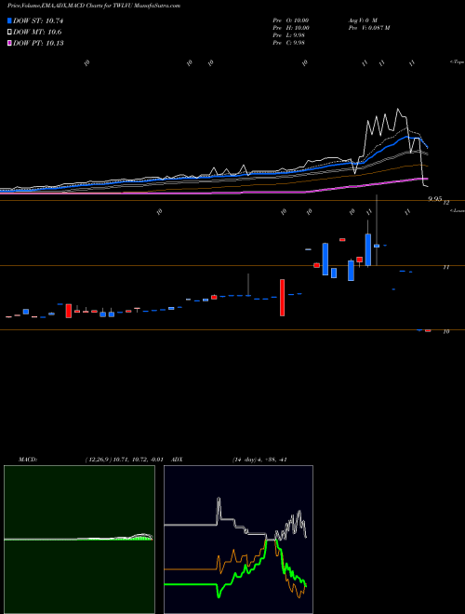The image size is (465, 614).
Task: Click the MACD panel heading
Action: (28, 460)
